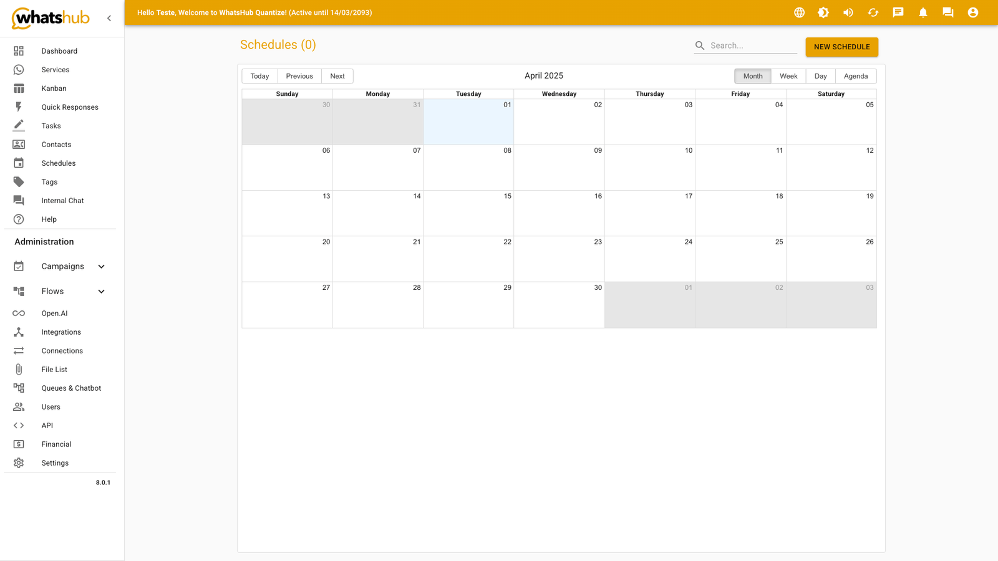Open the Open.AI integration page
Image resolution: width=998 pixels, height=561 pixels.
click(x=54, y=313)
